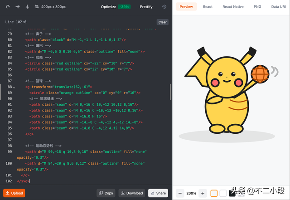This screenshot has width=290, height=200.
Task: Click the crop dimensions icon
Action: (37, 7)
